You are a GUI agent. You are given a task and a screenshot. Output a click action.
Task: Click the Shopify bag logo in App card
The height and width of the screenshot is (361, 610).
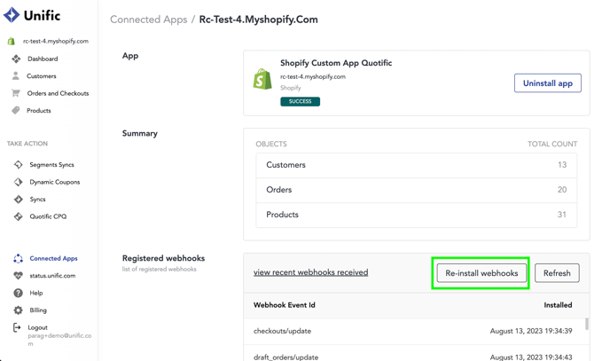tap(262, 79)
